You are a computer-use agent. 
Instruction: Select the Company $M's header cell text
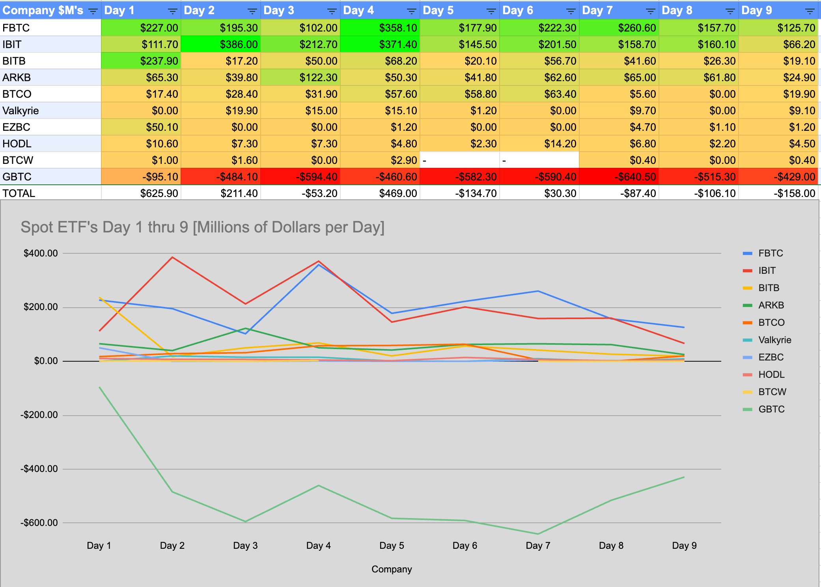(x=43, y=11)
